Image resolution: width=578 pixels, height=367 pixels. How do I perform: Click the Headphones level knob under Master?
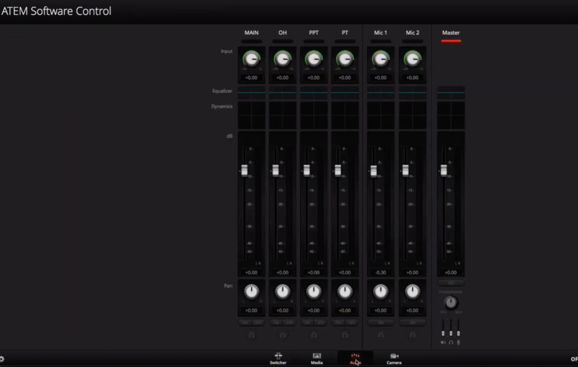pos(451,303)
